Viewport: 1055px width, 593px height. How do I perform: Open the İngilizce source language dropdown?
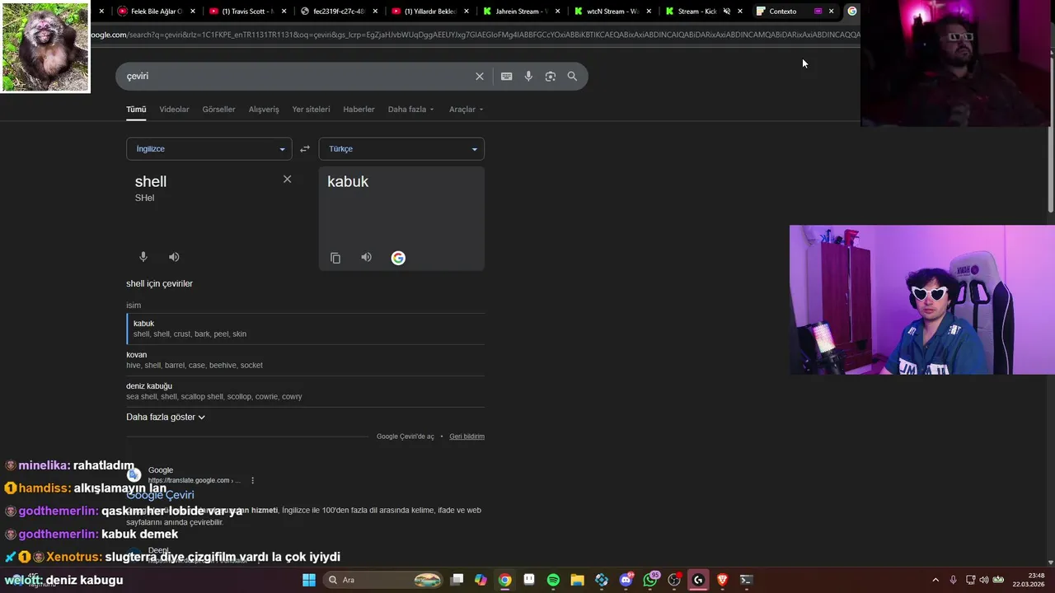[209, 149]
